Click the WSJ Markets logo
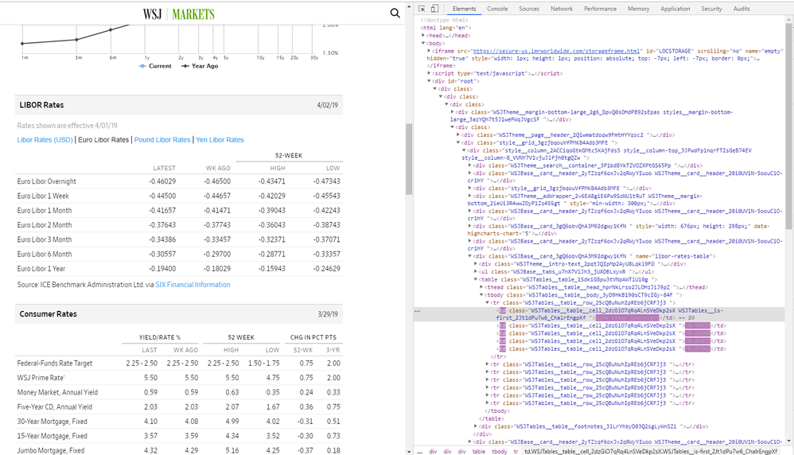Image resolution: width=794 pixels, height=455 pixels. tap(179, 14)
